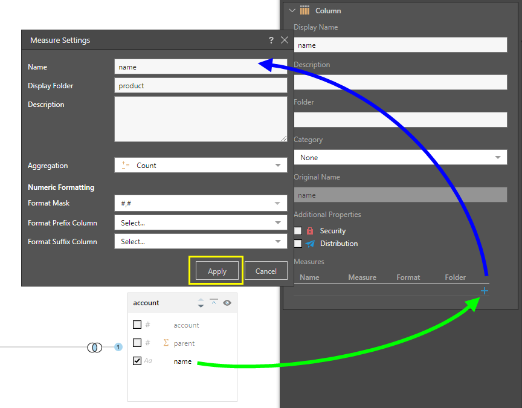Click the plus icon to add a measure
Viewport: 522px width, 408px height.
pyautogui.click(x=484, y=291)
